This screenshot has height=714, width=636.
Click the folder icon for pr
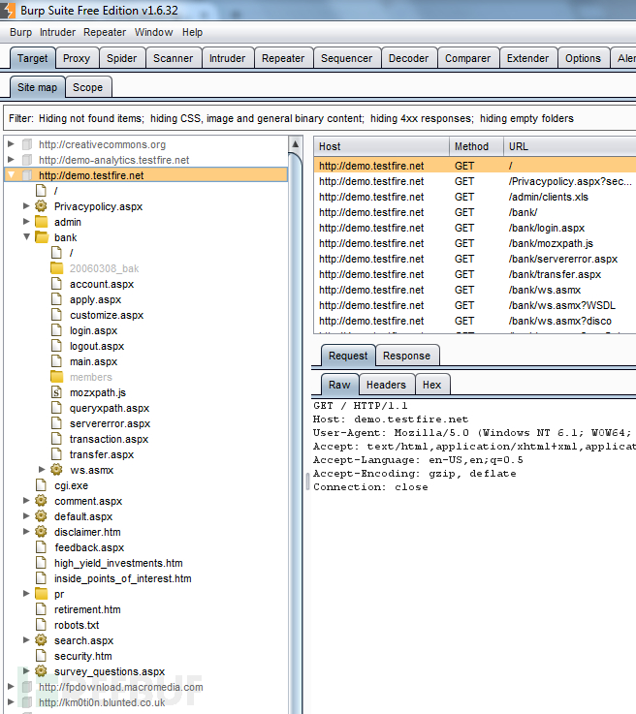coord(42,593)
